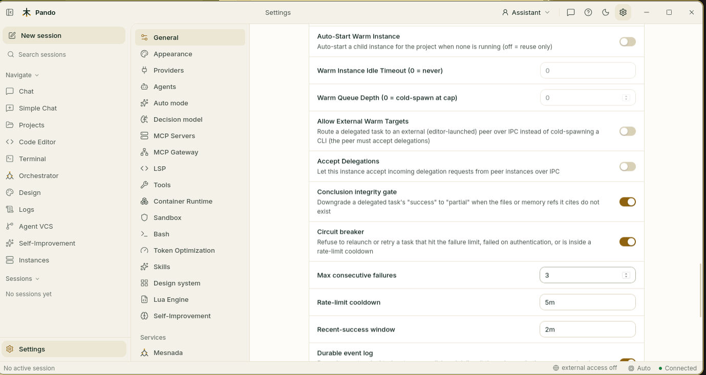Enable Auto-Start Warm Instance toggle
Viewport: 706px width, 375px height.
(x=627, y=41)
